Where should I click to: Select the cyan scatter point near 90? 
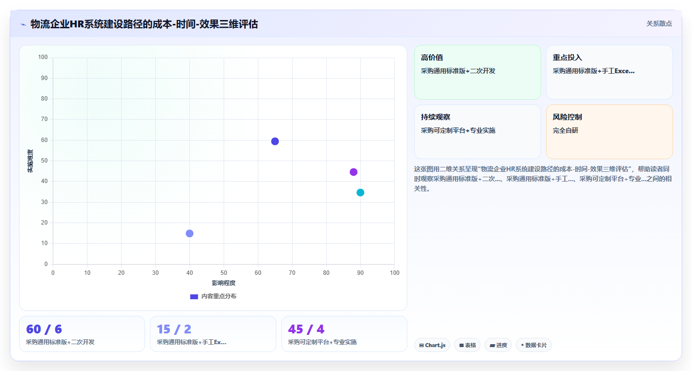360,193
